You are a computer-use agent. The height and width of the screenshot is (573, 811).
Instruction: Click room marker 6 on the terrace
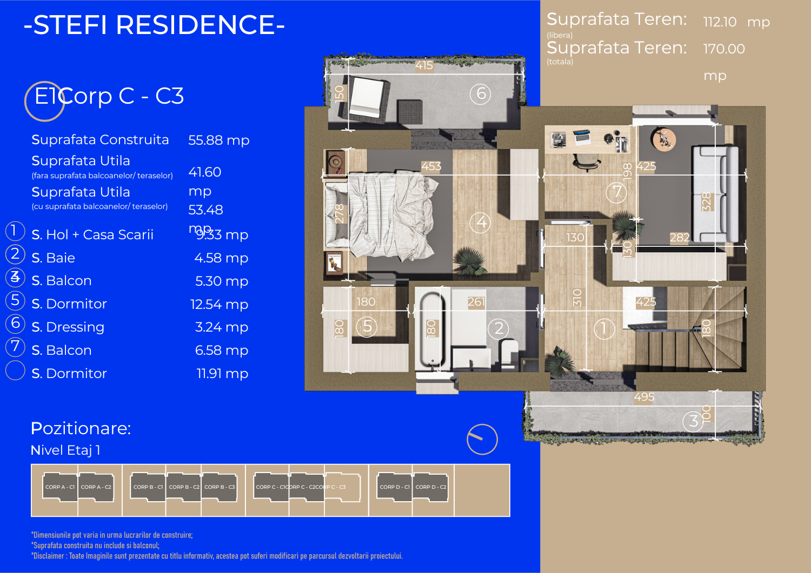pyautogui.click(x=480, y=94)
